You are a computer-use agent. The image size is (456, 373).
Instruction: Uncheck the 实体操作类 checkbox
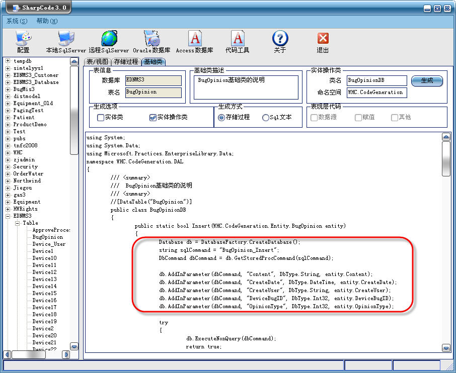pos(153,117)
